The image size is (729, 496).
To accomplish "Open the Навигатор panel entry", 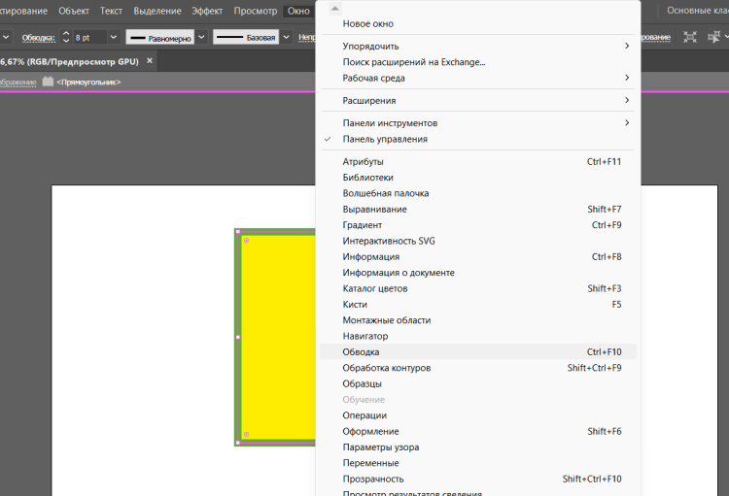I will pyautogui.click(x=478, y=336).
